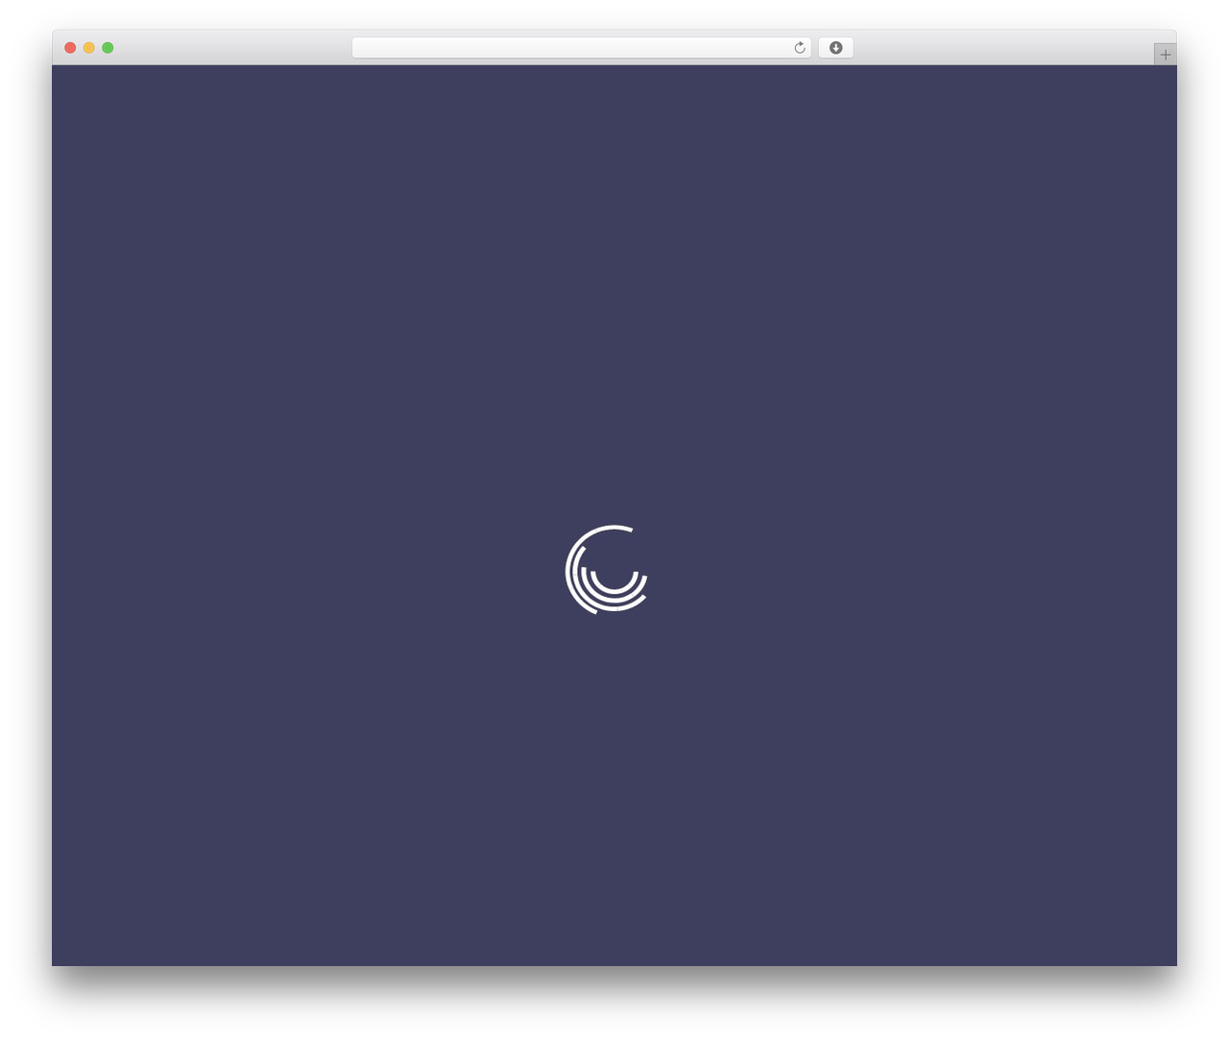Minimize the window with yellow button
The width and height of the screenshot is (1229, 1040).
[x=89, y=48]
